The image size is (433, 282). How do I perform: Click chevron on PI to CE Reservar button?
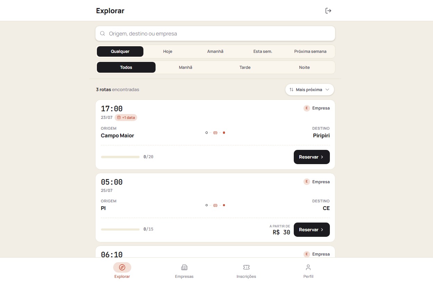tap(322, 230)
